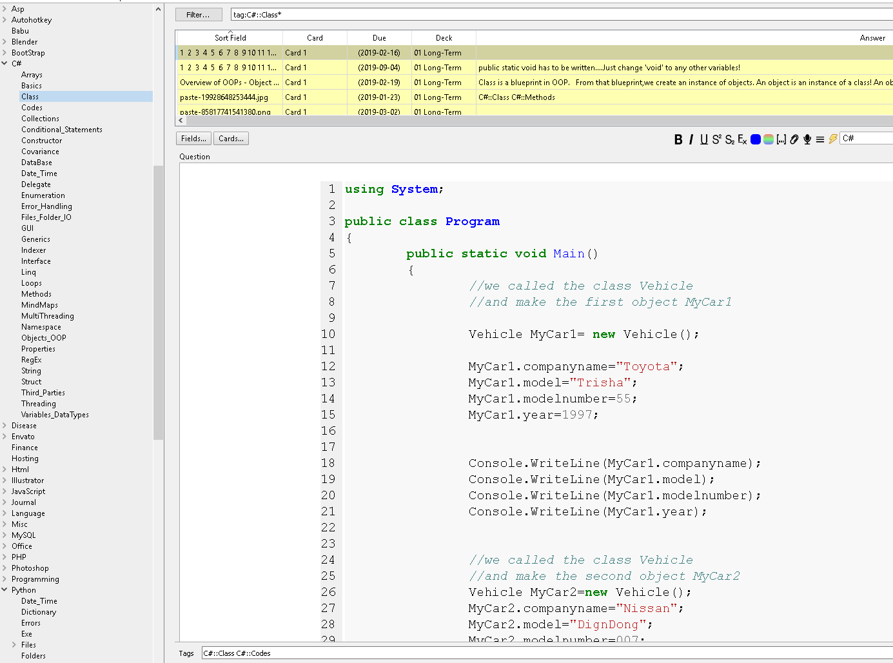This screenshot has width=893, height=663.
Task: Open the Cards editor
Action: [230, 138]
